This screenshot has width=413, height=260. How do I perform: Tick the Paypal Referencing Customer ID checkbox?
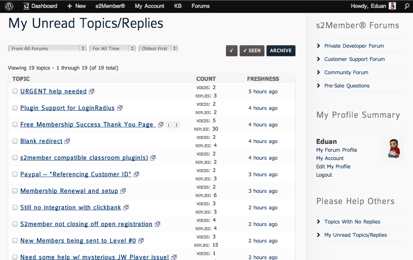[x=15, y=175]
